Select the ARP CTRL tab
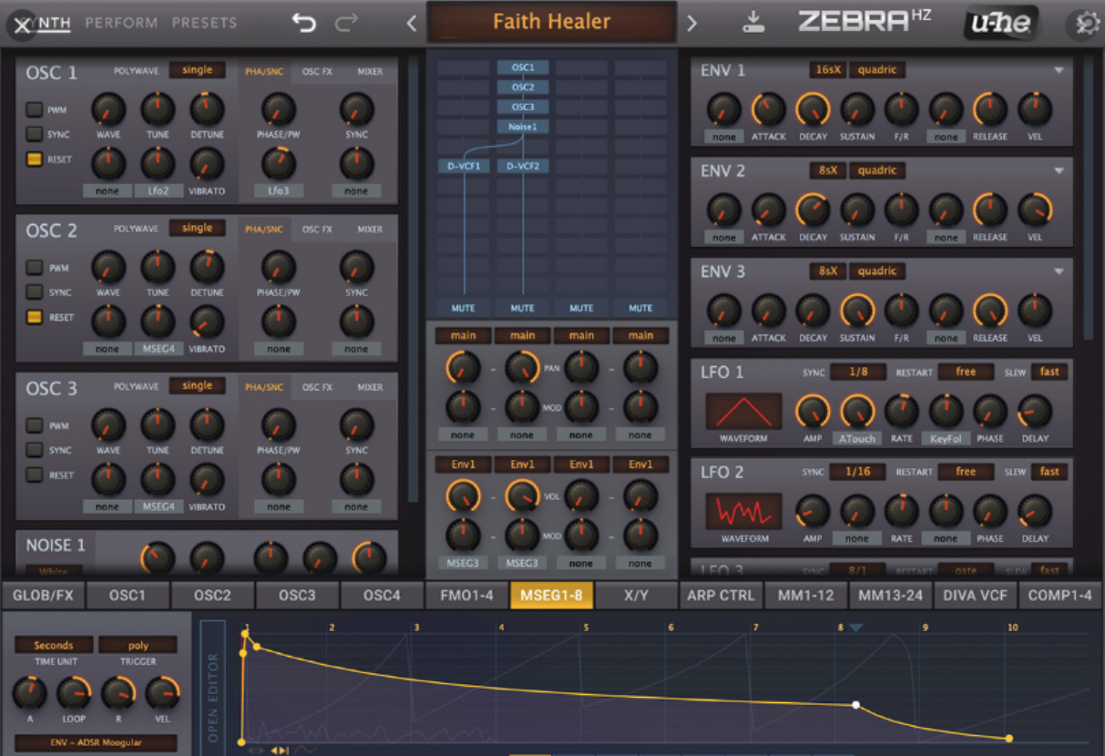The height and width of the screenshot is (756, 1105). pyautogui.click(x=721, y=596)
